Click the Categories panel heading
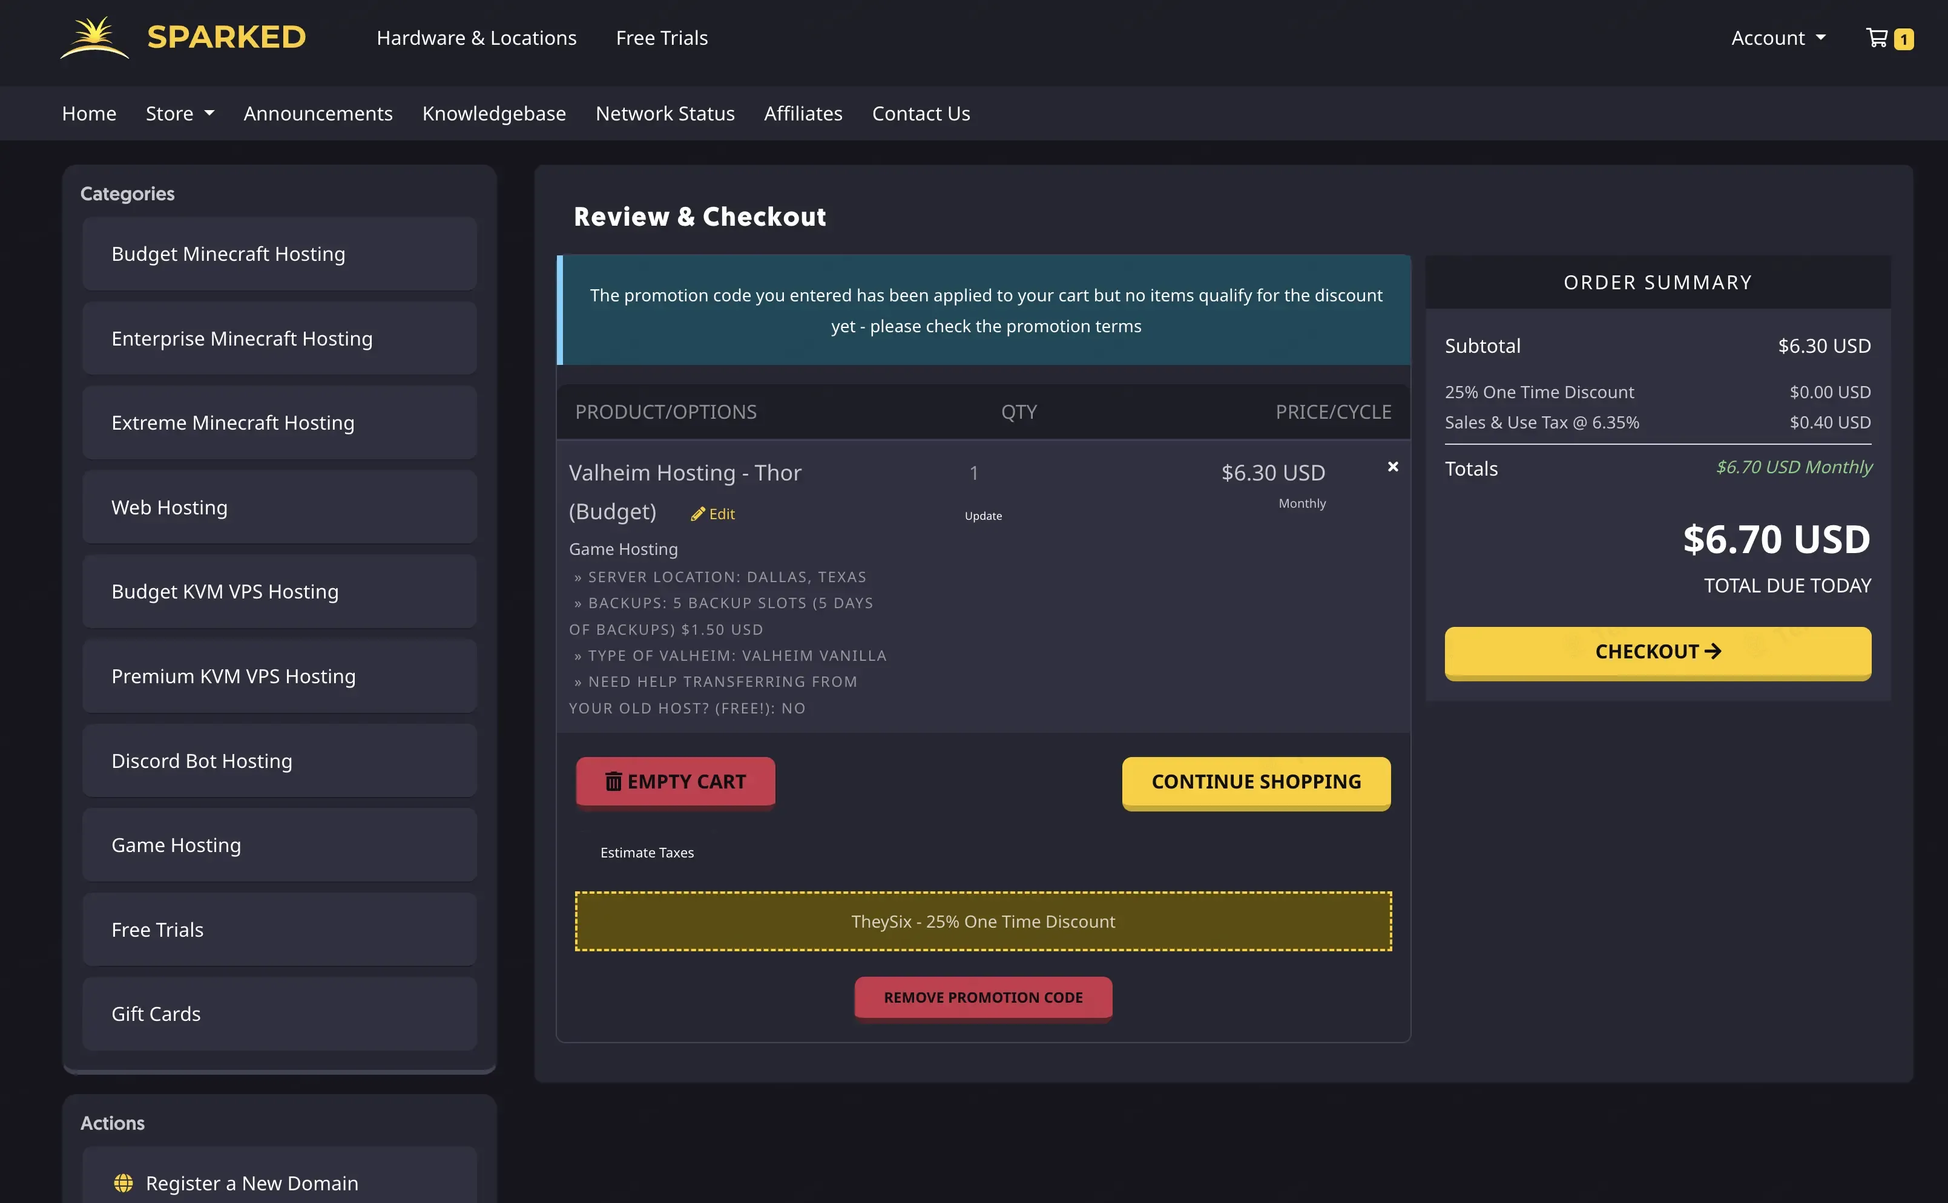Viewport: 1948px width, 1203px height. (x=127, y=194)
